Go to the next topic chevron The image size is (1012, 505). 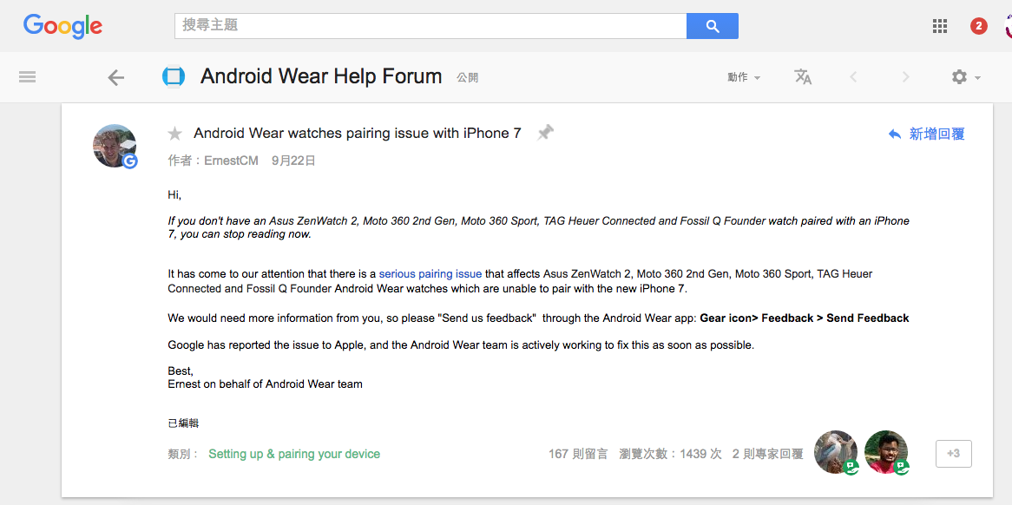tap(905, 77)
